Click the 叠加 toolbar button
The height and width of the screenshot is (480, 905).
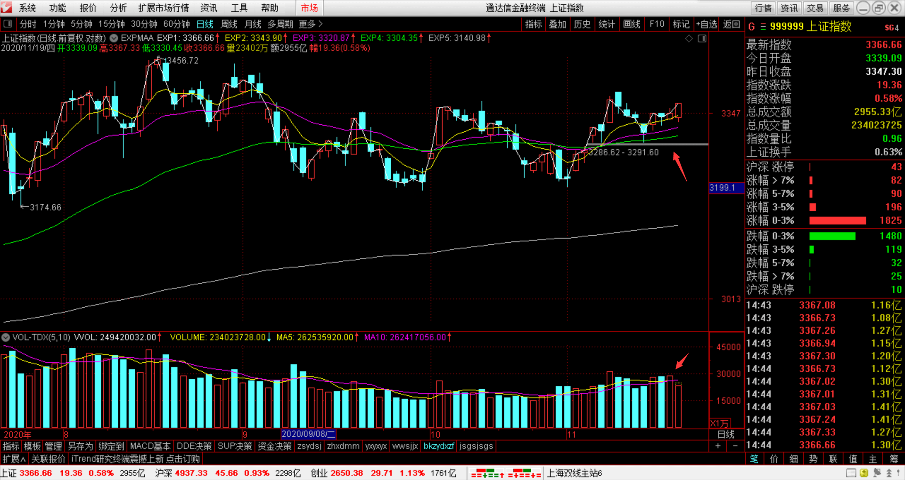tap(558, 24)
